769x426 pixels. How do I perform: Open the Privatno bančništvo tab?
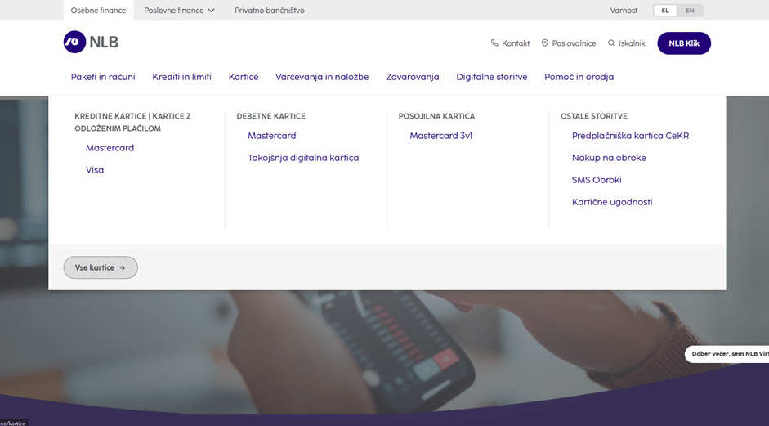click(x=269, y=11)
